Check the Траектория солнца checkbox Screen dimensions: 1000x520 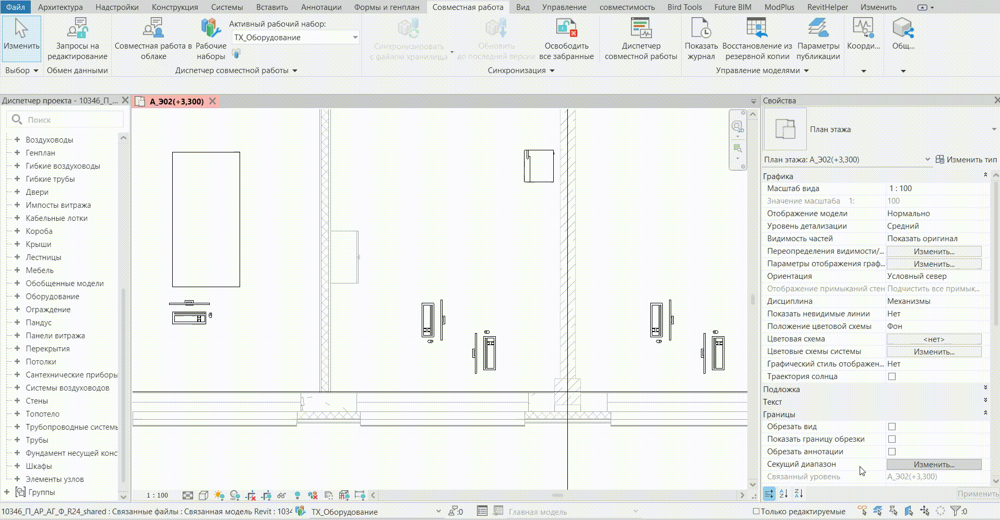892,376
